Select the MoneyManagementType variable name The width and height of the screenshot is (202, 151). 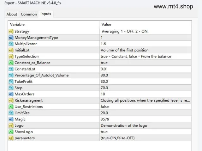pos(36,38)
